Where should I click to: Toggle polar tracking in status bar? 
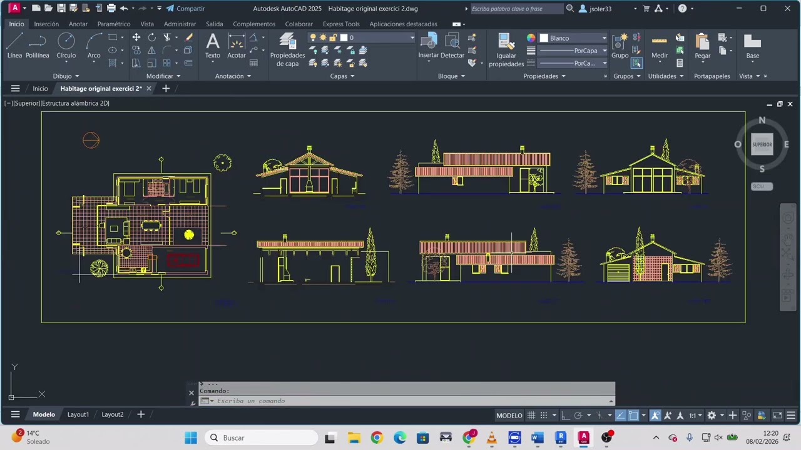tap(578, 416)
